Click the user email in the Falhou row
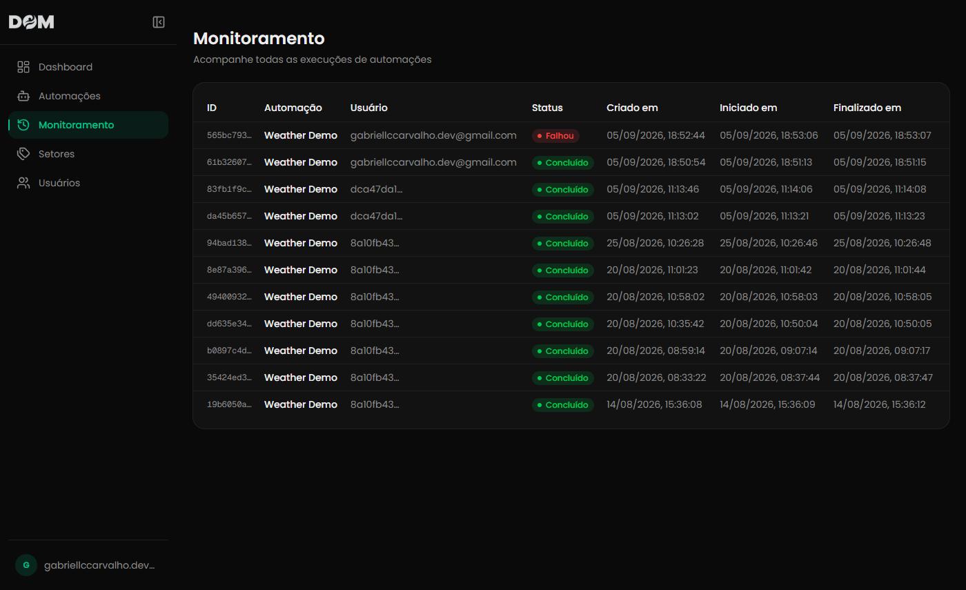The image size is (966, 590). (433, 135)
